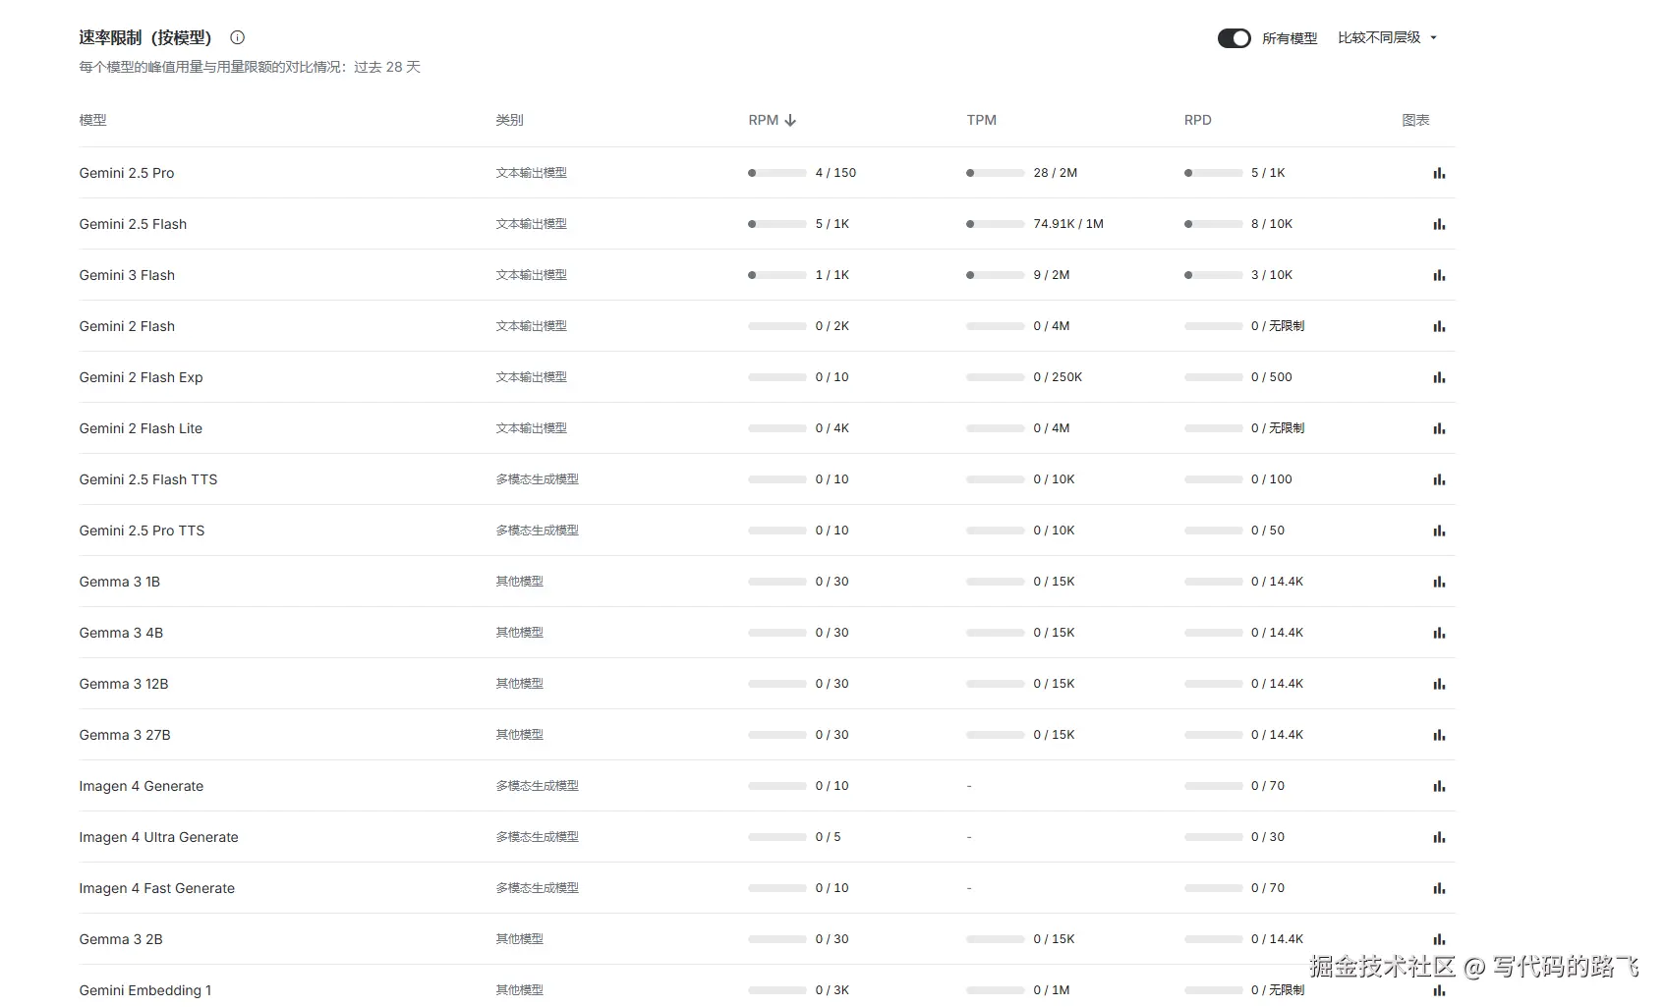Click the 5 / 1K RPD value
This screenshot has width=1666, height=1007.
tap(1268, 173)
